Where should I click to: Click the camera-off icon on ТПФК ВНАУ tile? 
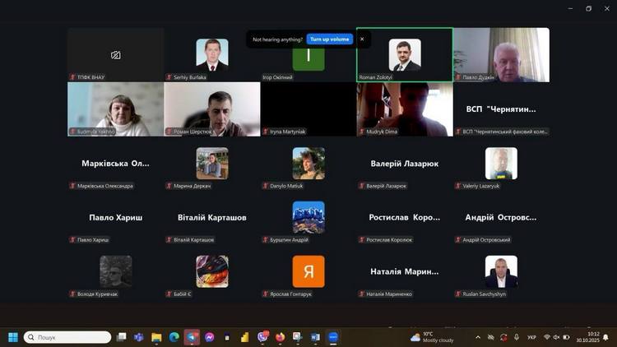(116, 55)
